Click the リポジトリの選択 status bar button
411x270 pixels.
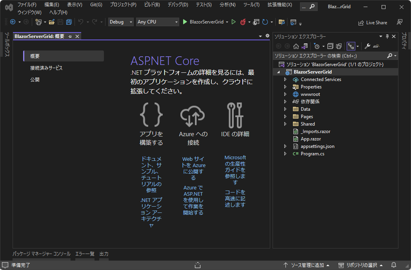(x=361, y=265)
